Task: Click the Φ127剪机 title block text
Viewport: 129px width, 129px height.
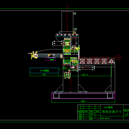Action: pyautogui.click(x=109, y=107)
